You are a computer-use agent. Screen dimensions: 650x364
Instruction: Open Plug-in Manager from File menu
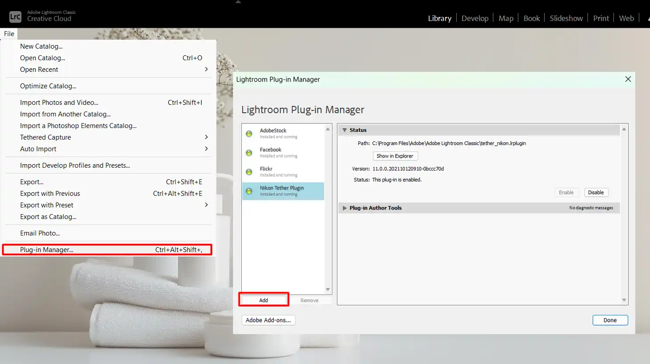[x=107, y=250]
